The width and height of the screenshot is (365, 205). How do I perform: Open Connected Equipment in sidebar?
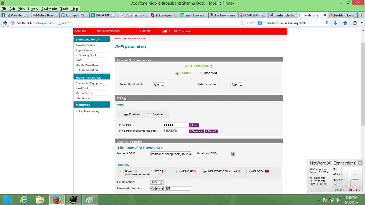coord(90,83)
